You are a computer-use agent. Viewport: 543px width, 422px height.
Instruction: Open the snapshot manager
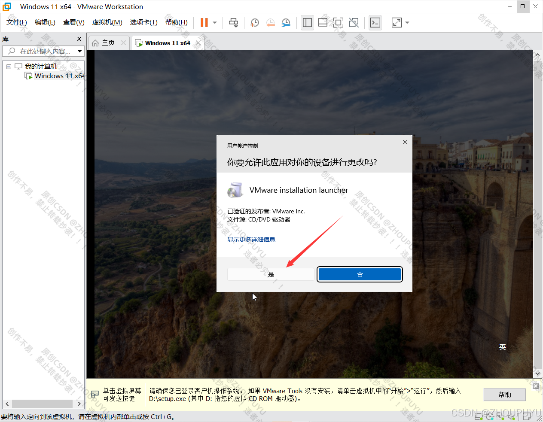click(286, 23)
